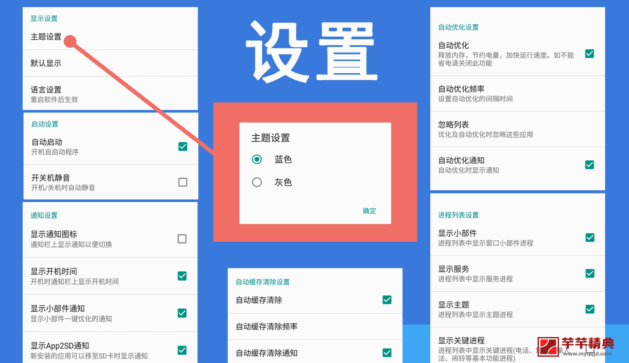Confirm theme dialog with 确定
Screen dimensions: 629x363
(x=369, y=211)
